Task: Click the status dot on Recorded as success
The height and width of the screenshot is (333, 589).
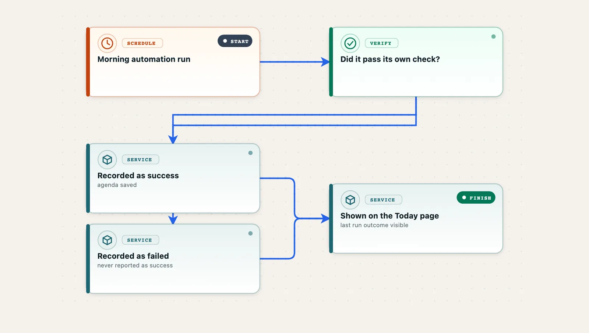Action: (x=250, y=153)
